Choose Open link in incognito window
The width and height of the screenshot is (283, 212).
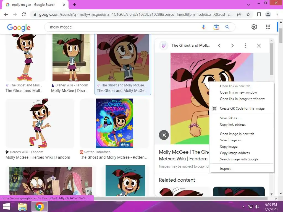[242, 99]
